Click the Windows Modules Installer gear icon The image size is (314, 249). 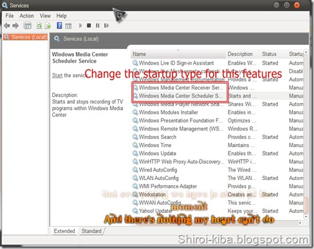click(x=135, y=112)
